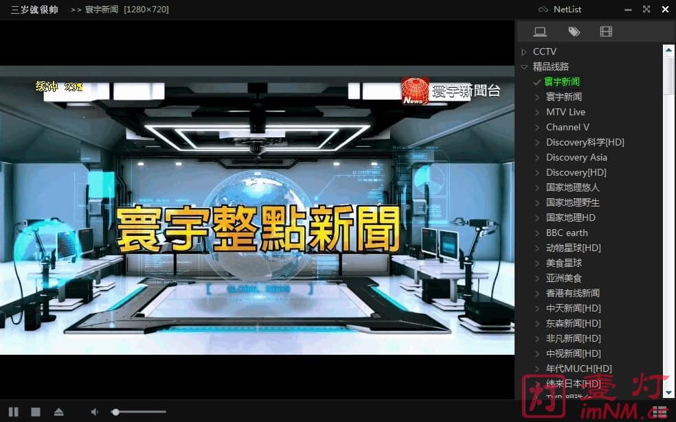The width and height of the screenshot is (676, 422).
Task: Mute the audio with the speaker icon
Action: (x=94, y=412)
